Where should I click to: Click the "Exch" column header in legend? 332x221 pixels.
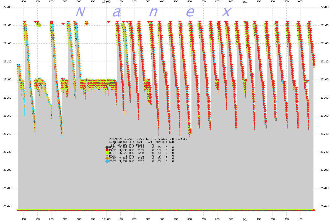tap(112, 142)
